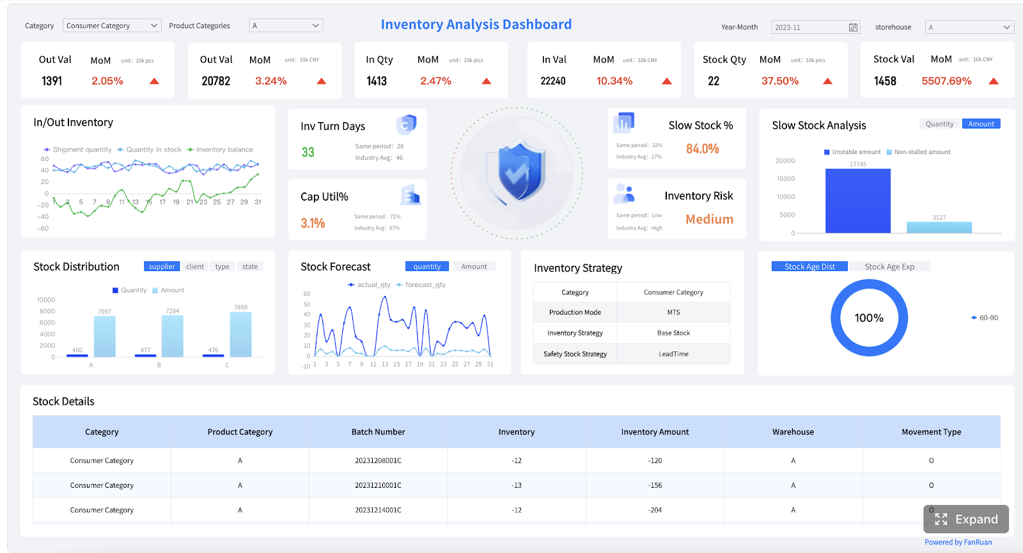Screen dimensions: 1023x553
Task: Click the Inventory Risk people icon
Action: (624, 192)
